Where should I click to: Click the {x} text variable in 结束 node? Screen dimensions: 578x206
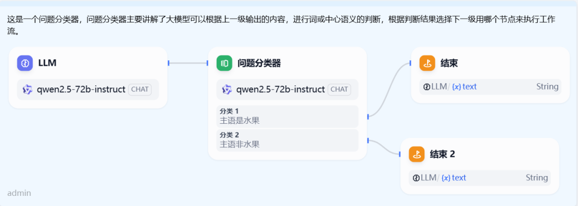(x=464, y=87)
